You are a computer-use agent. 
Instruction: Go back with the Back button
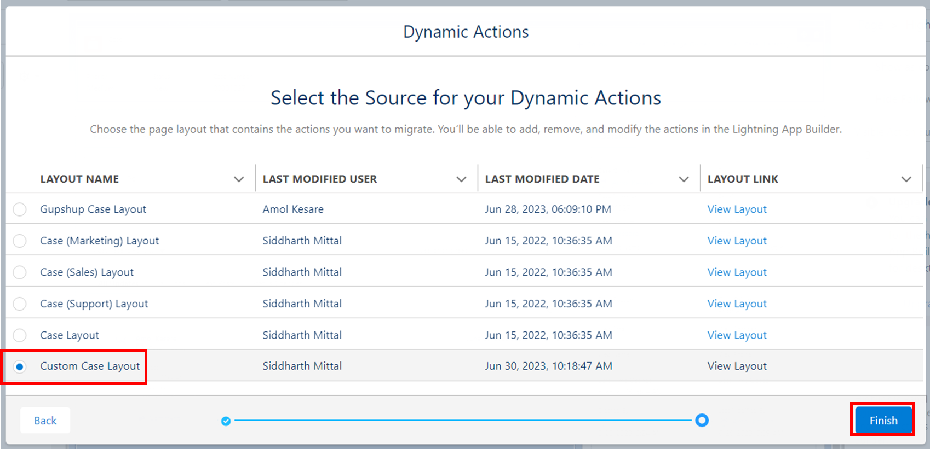coord(45,421)
